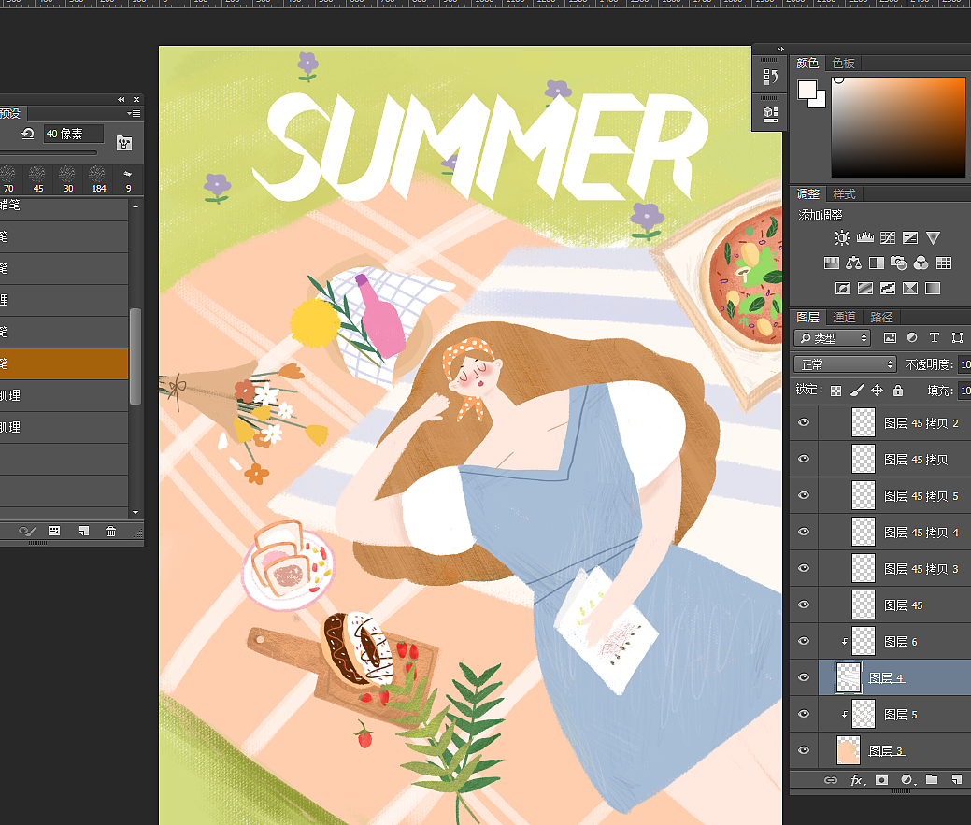
Task: Add an Invert adjustment layer
Action: pos(843,289)
